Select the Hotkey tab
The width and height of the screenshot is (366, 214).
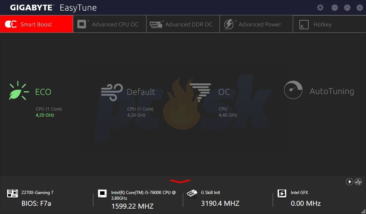click(x=329, y=24)
